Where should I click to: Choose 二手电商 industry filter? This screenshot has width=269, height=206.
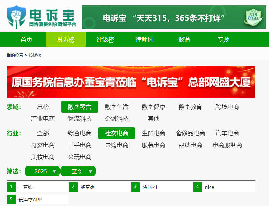(80, 145)
